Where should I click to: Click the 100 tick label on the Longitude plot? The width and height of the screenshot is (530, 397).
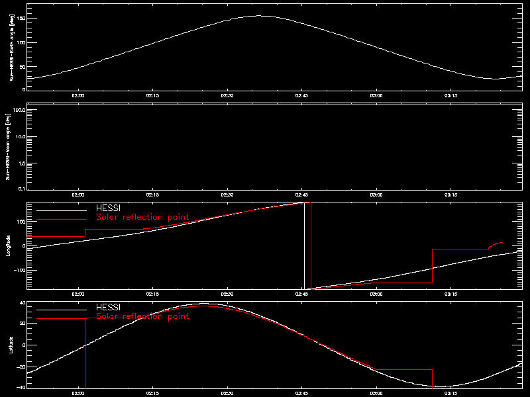21,222
